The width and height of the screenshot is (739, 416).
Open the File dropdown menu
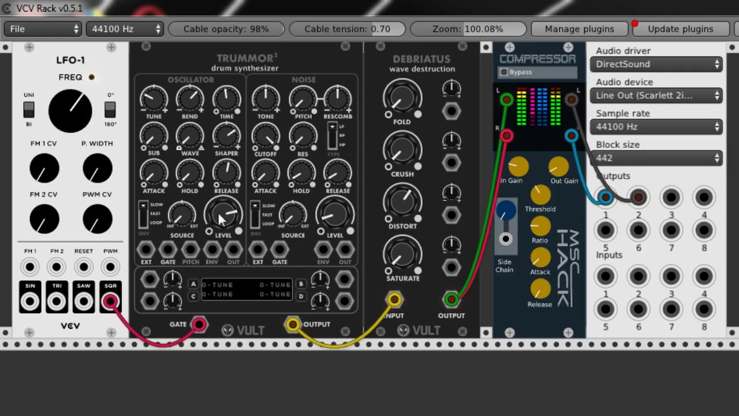pos(42,29)
